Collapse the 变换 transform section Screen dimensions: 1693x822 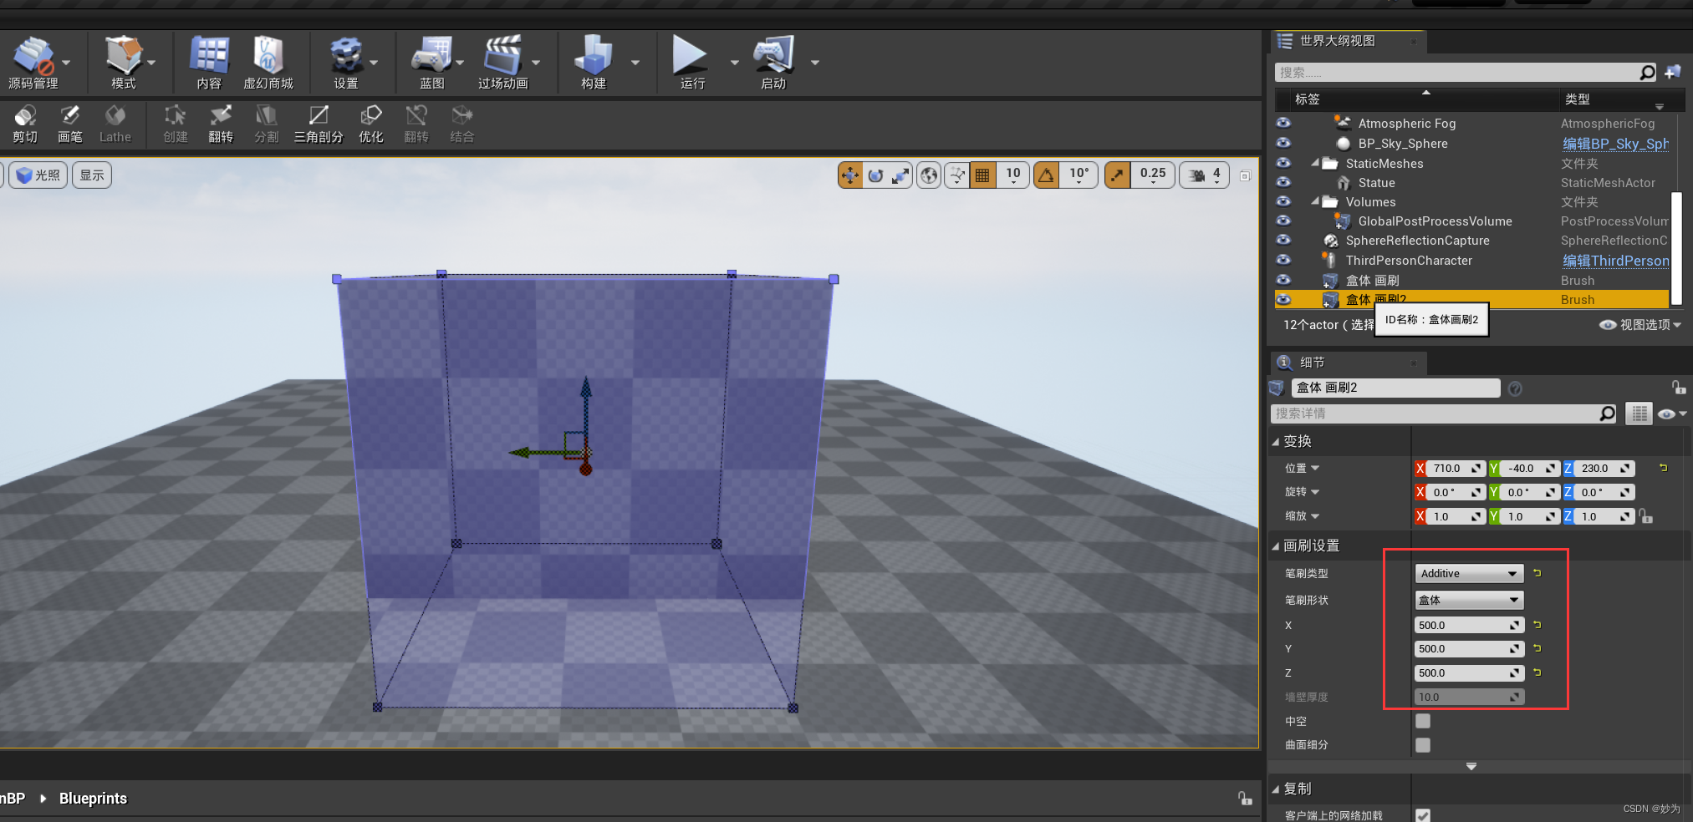point(1276,442)
